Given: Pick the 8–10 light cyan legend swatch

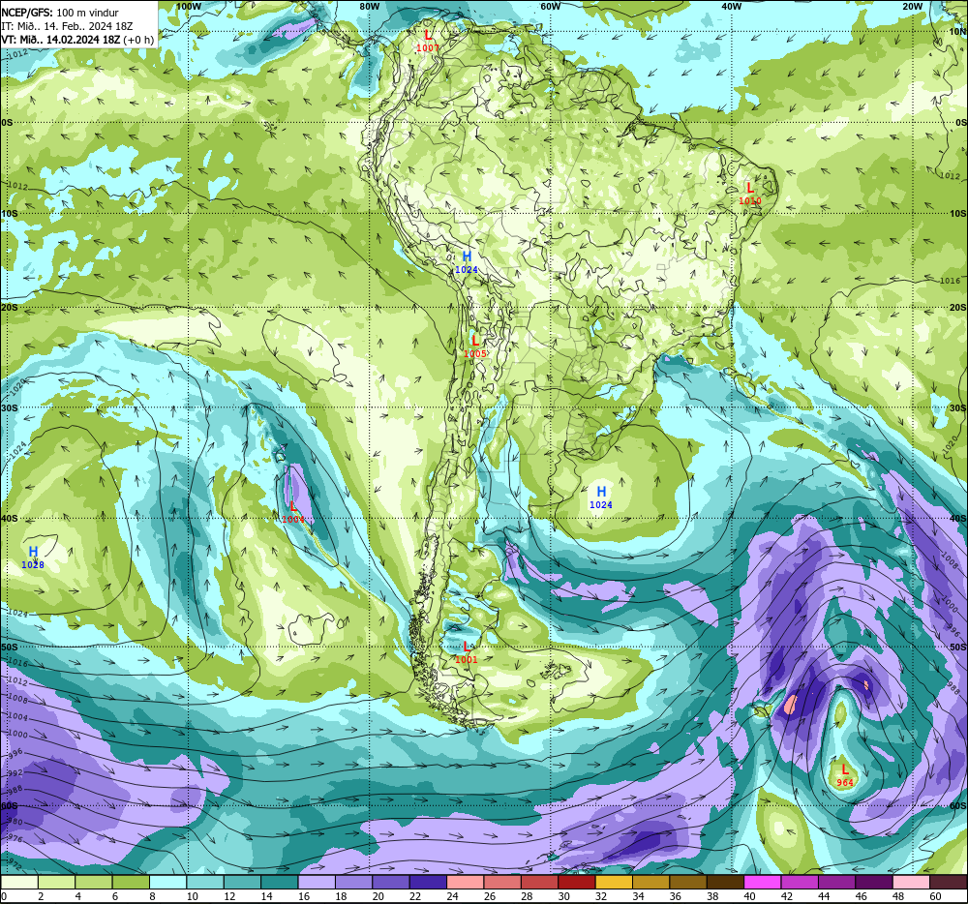Looking at the screenshot, I should pyautogui.click(x=167, y=882).
